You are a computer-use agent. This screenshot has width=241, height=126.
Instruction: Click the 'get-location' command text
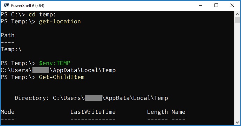tap(60, 22)
